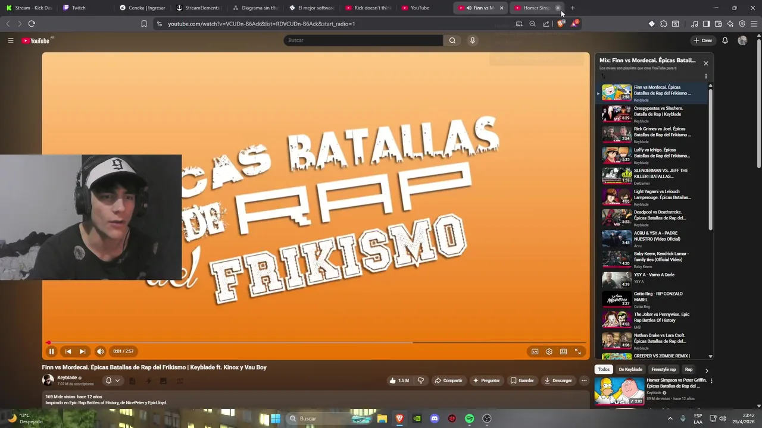The width and height of the screenshot is (762, 428).
Task: Open the Brave Rewards triangle icon
Action: pos(574,24)
